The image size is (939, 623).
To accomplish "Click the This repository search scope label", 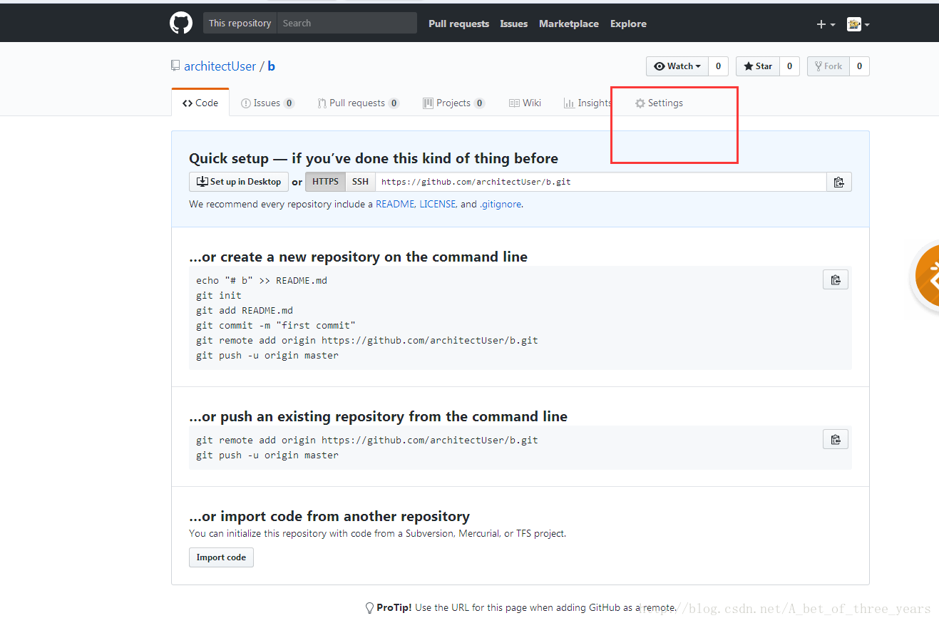I will pos(240,23).
